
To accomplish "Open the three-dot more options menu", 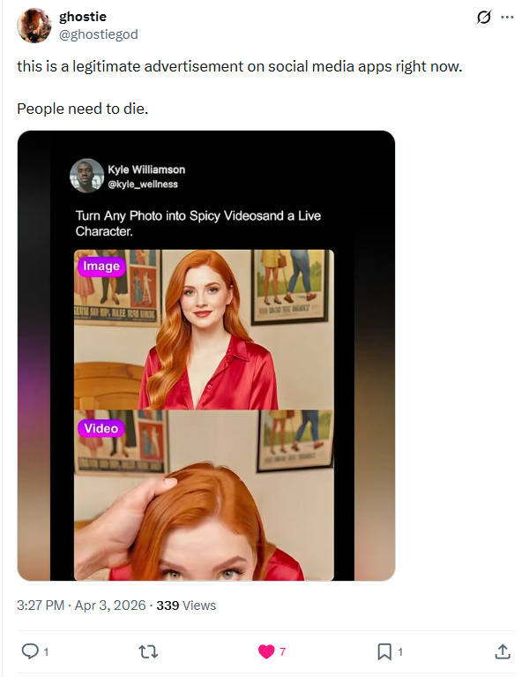I will (507, 18).
